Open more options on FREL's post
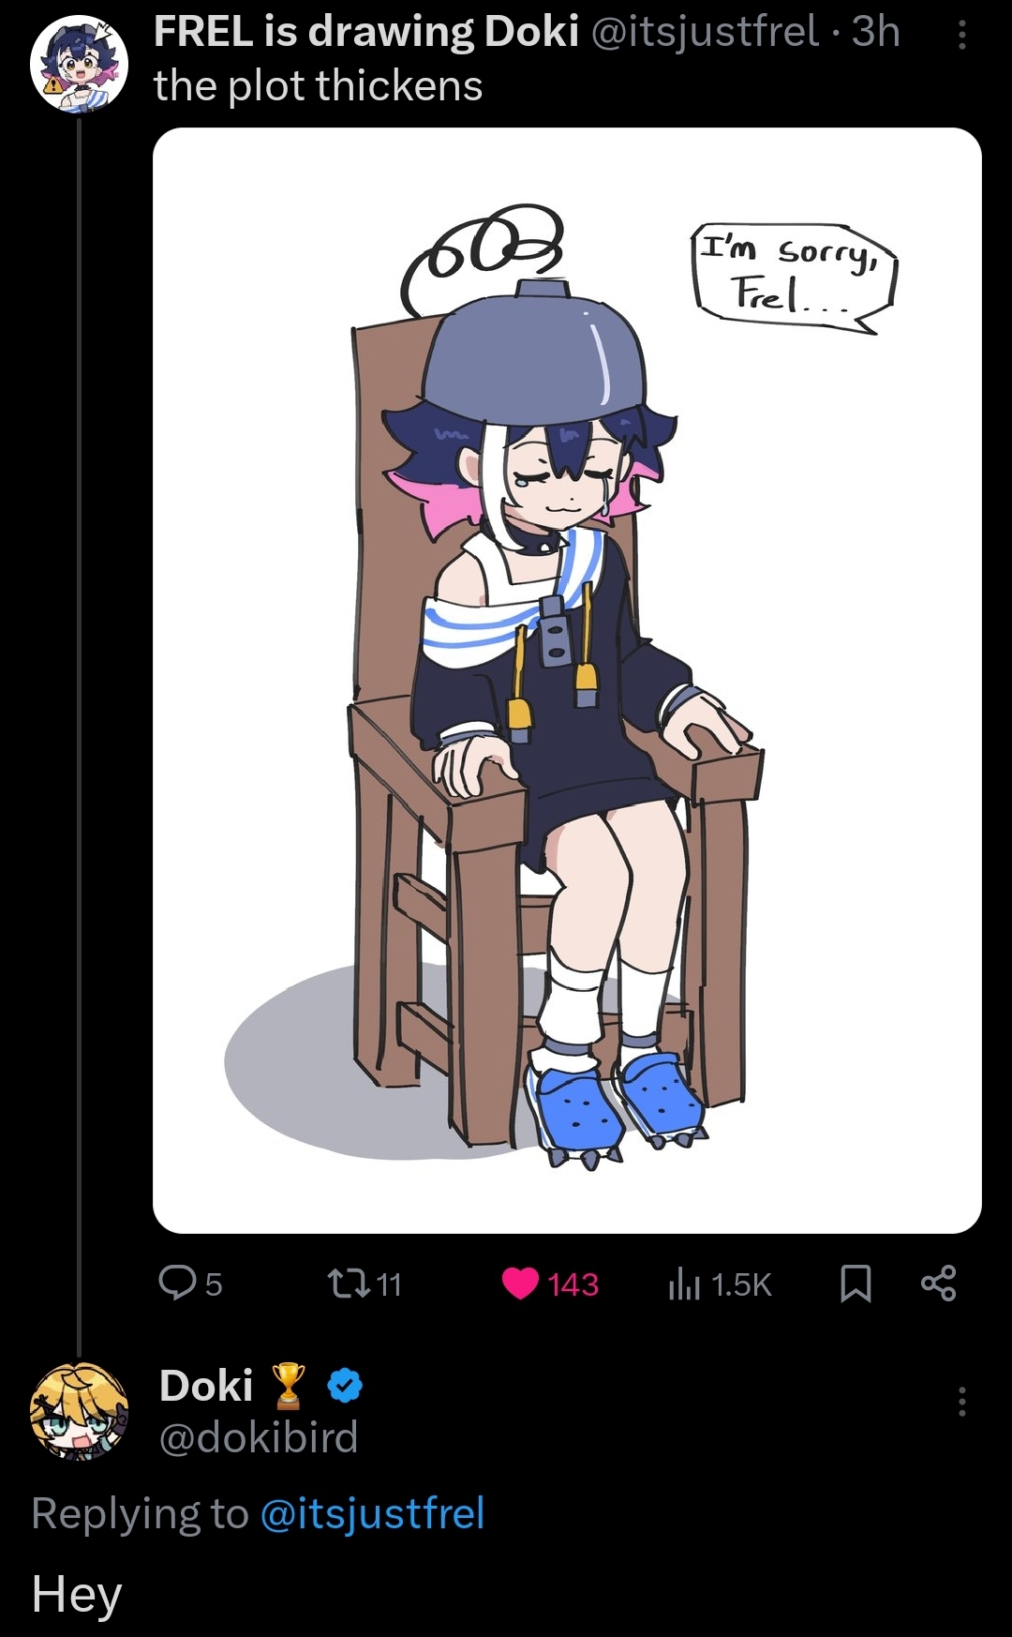Screen dimensions: 1012x1637 coord(961,36)
